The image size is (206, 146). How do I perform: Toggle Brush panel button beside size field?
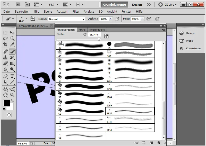tap(106, 36)
